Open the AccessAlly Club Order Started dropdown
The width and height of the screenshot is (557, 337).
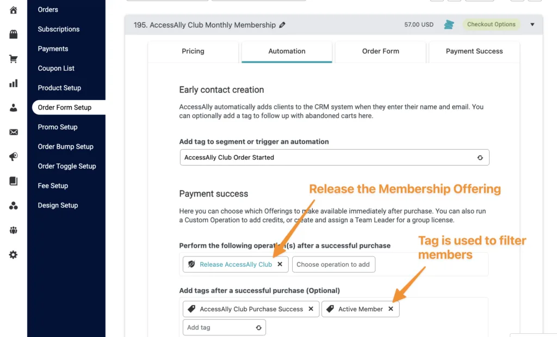334,157
